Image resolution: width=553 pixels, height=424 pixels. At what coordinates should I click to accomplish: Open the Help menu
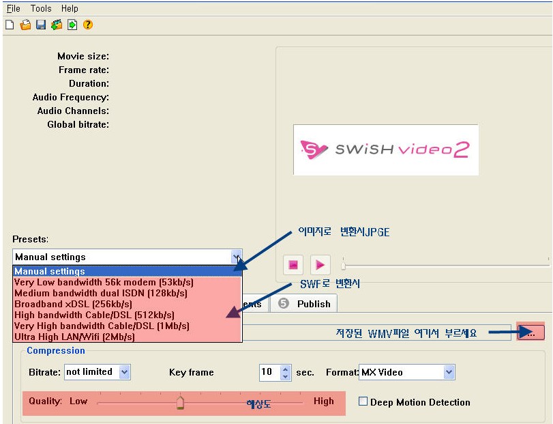(70, 8)
